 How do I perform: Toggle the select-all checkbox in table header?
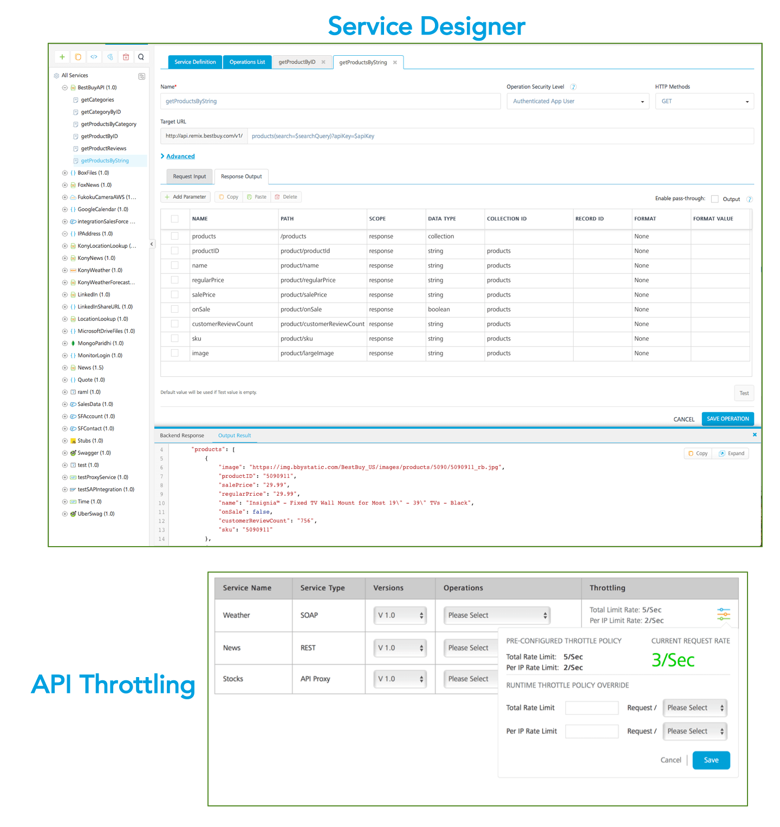pos(174,219)
